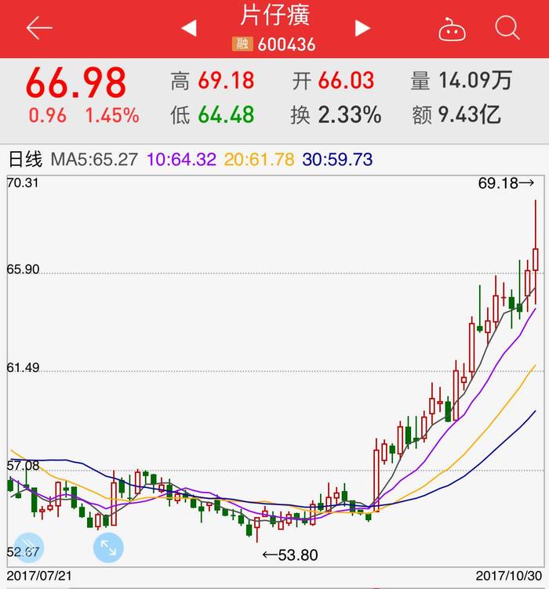
Task: Open the robot assistant icon
Action: click(x=452, y=29)
